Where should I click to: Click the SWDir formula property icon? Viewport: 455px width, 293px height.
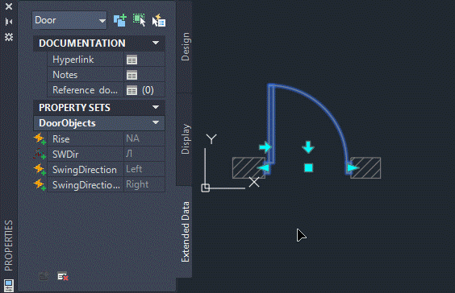pos(40,154)
